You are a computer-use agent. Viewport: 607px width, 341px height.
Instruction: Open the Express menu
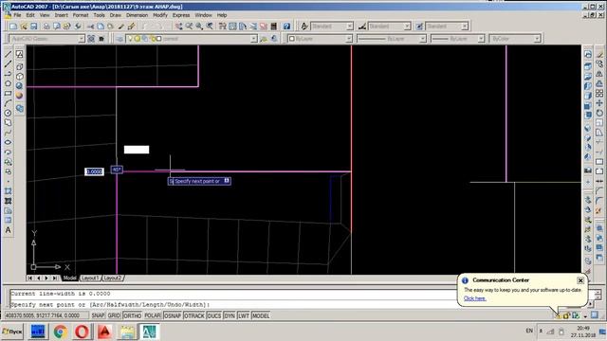click(x=181, y=15)
